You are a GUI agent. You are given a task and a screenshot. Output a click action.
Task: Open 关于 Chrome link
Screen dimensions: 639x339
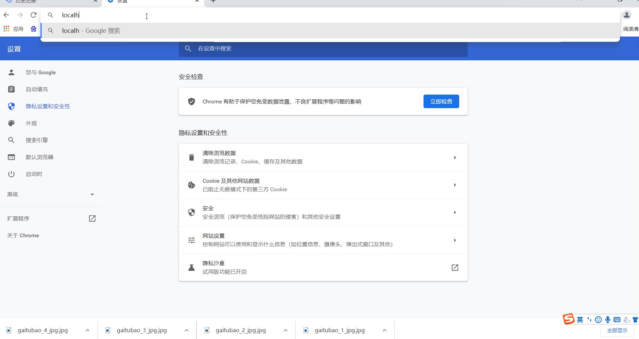click(23, 235)
